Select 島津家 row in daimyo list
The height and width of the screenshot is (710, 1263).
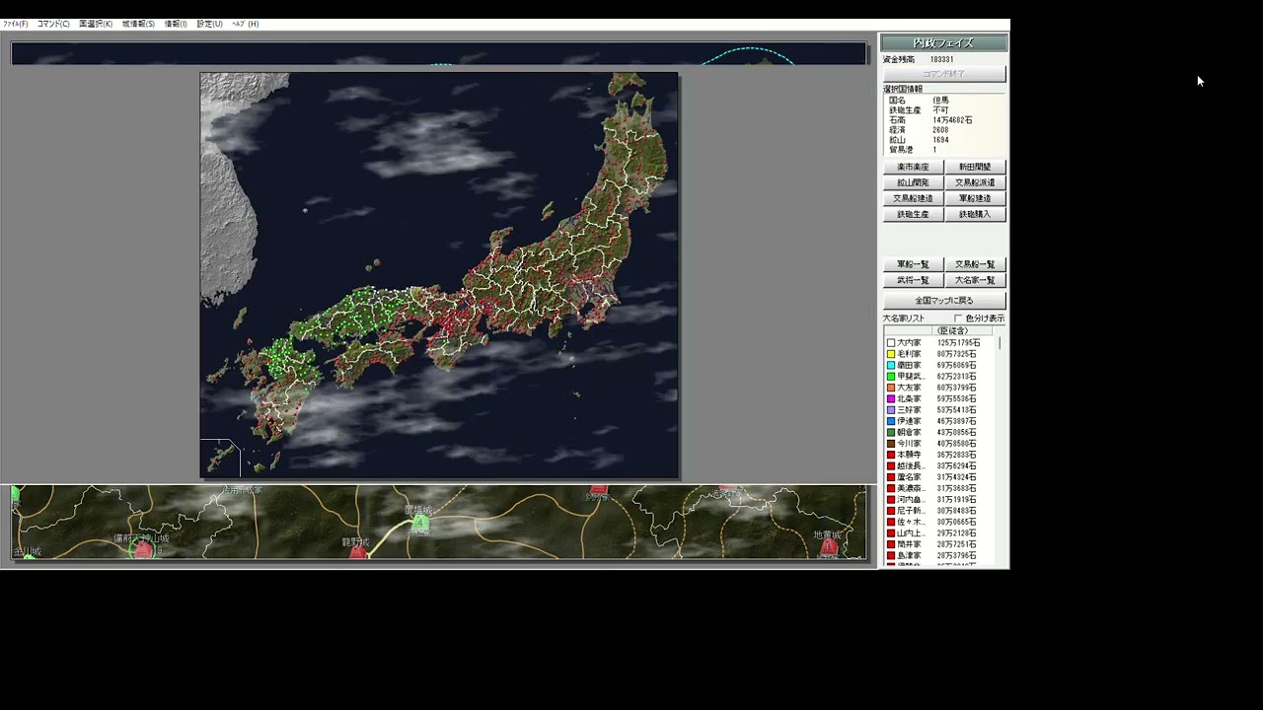pyautogui.click(x=939, y=555)
